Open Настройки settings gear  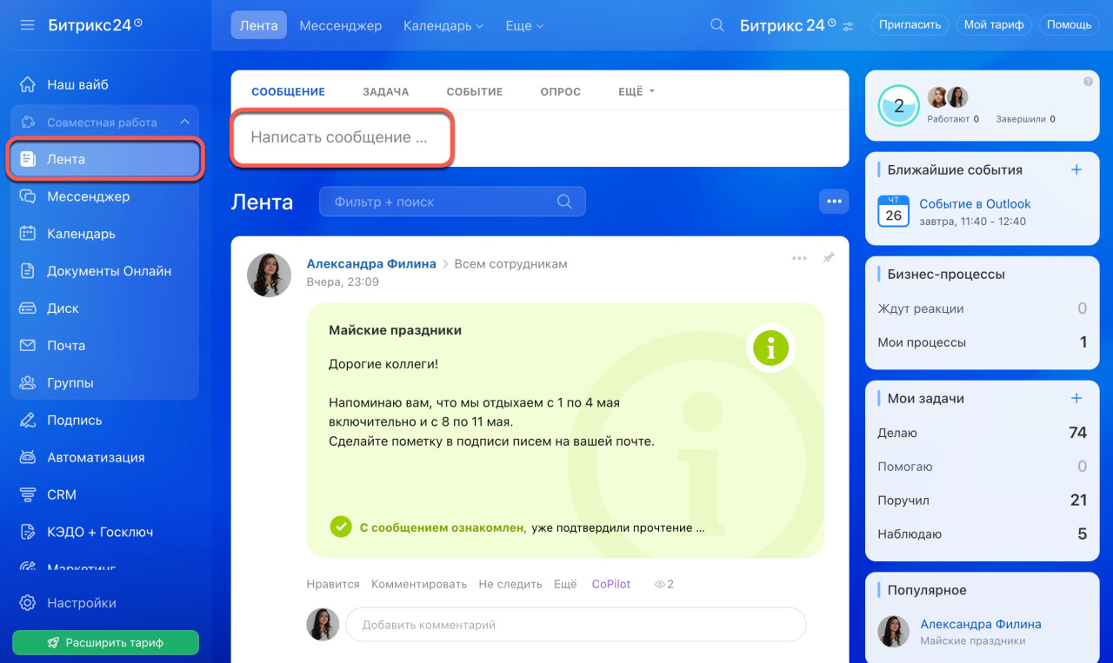28,603
